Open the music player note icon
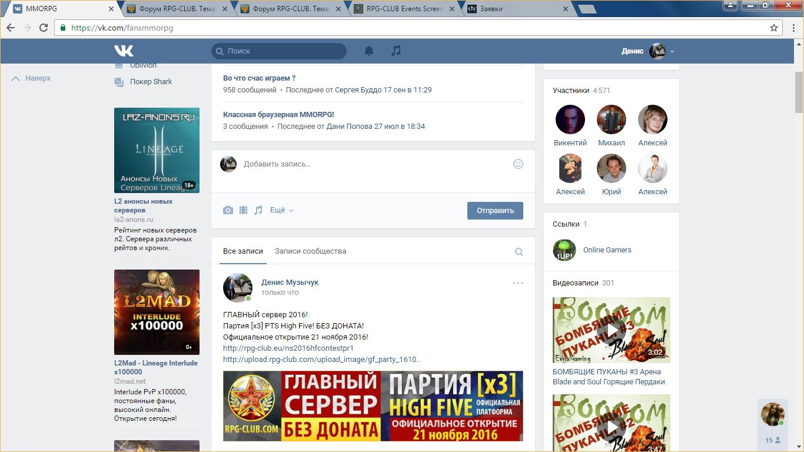804x452 pixels. (396, 51)
